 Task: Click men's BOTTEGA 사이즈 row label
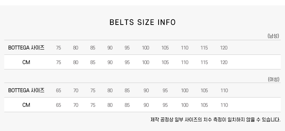pos(26,48)
